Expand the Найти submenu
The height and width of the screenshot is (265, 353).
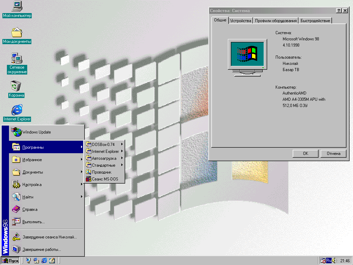pos(47,197)
